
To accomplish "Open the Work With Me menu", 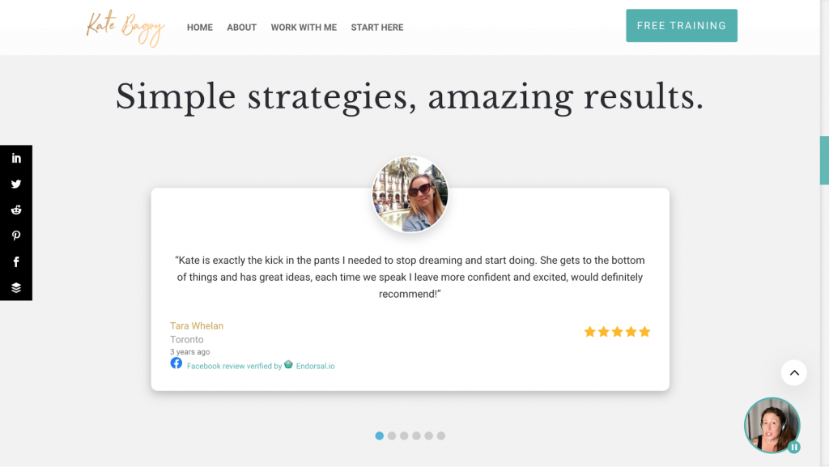I will 304,28.
